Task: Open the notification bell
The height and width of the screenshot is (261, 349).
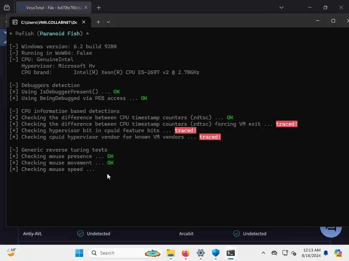Action: 326,253
